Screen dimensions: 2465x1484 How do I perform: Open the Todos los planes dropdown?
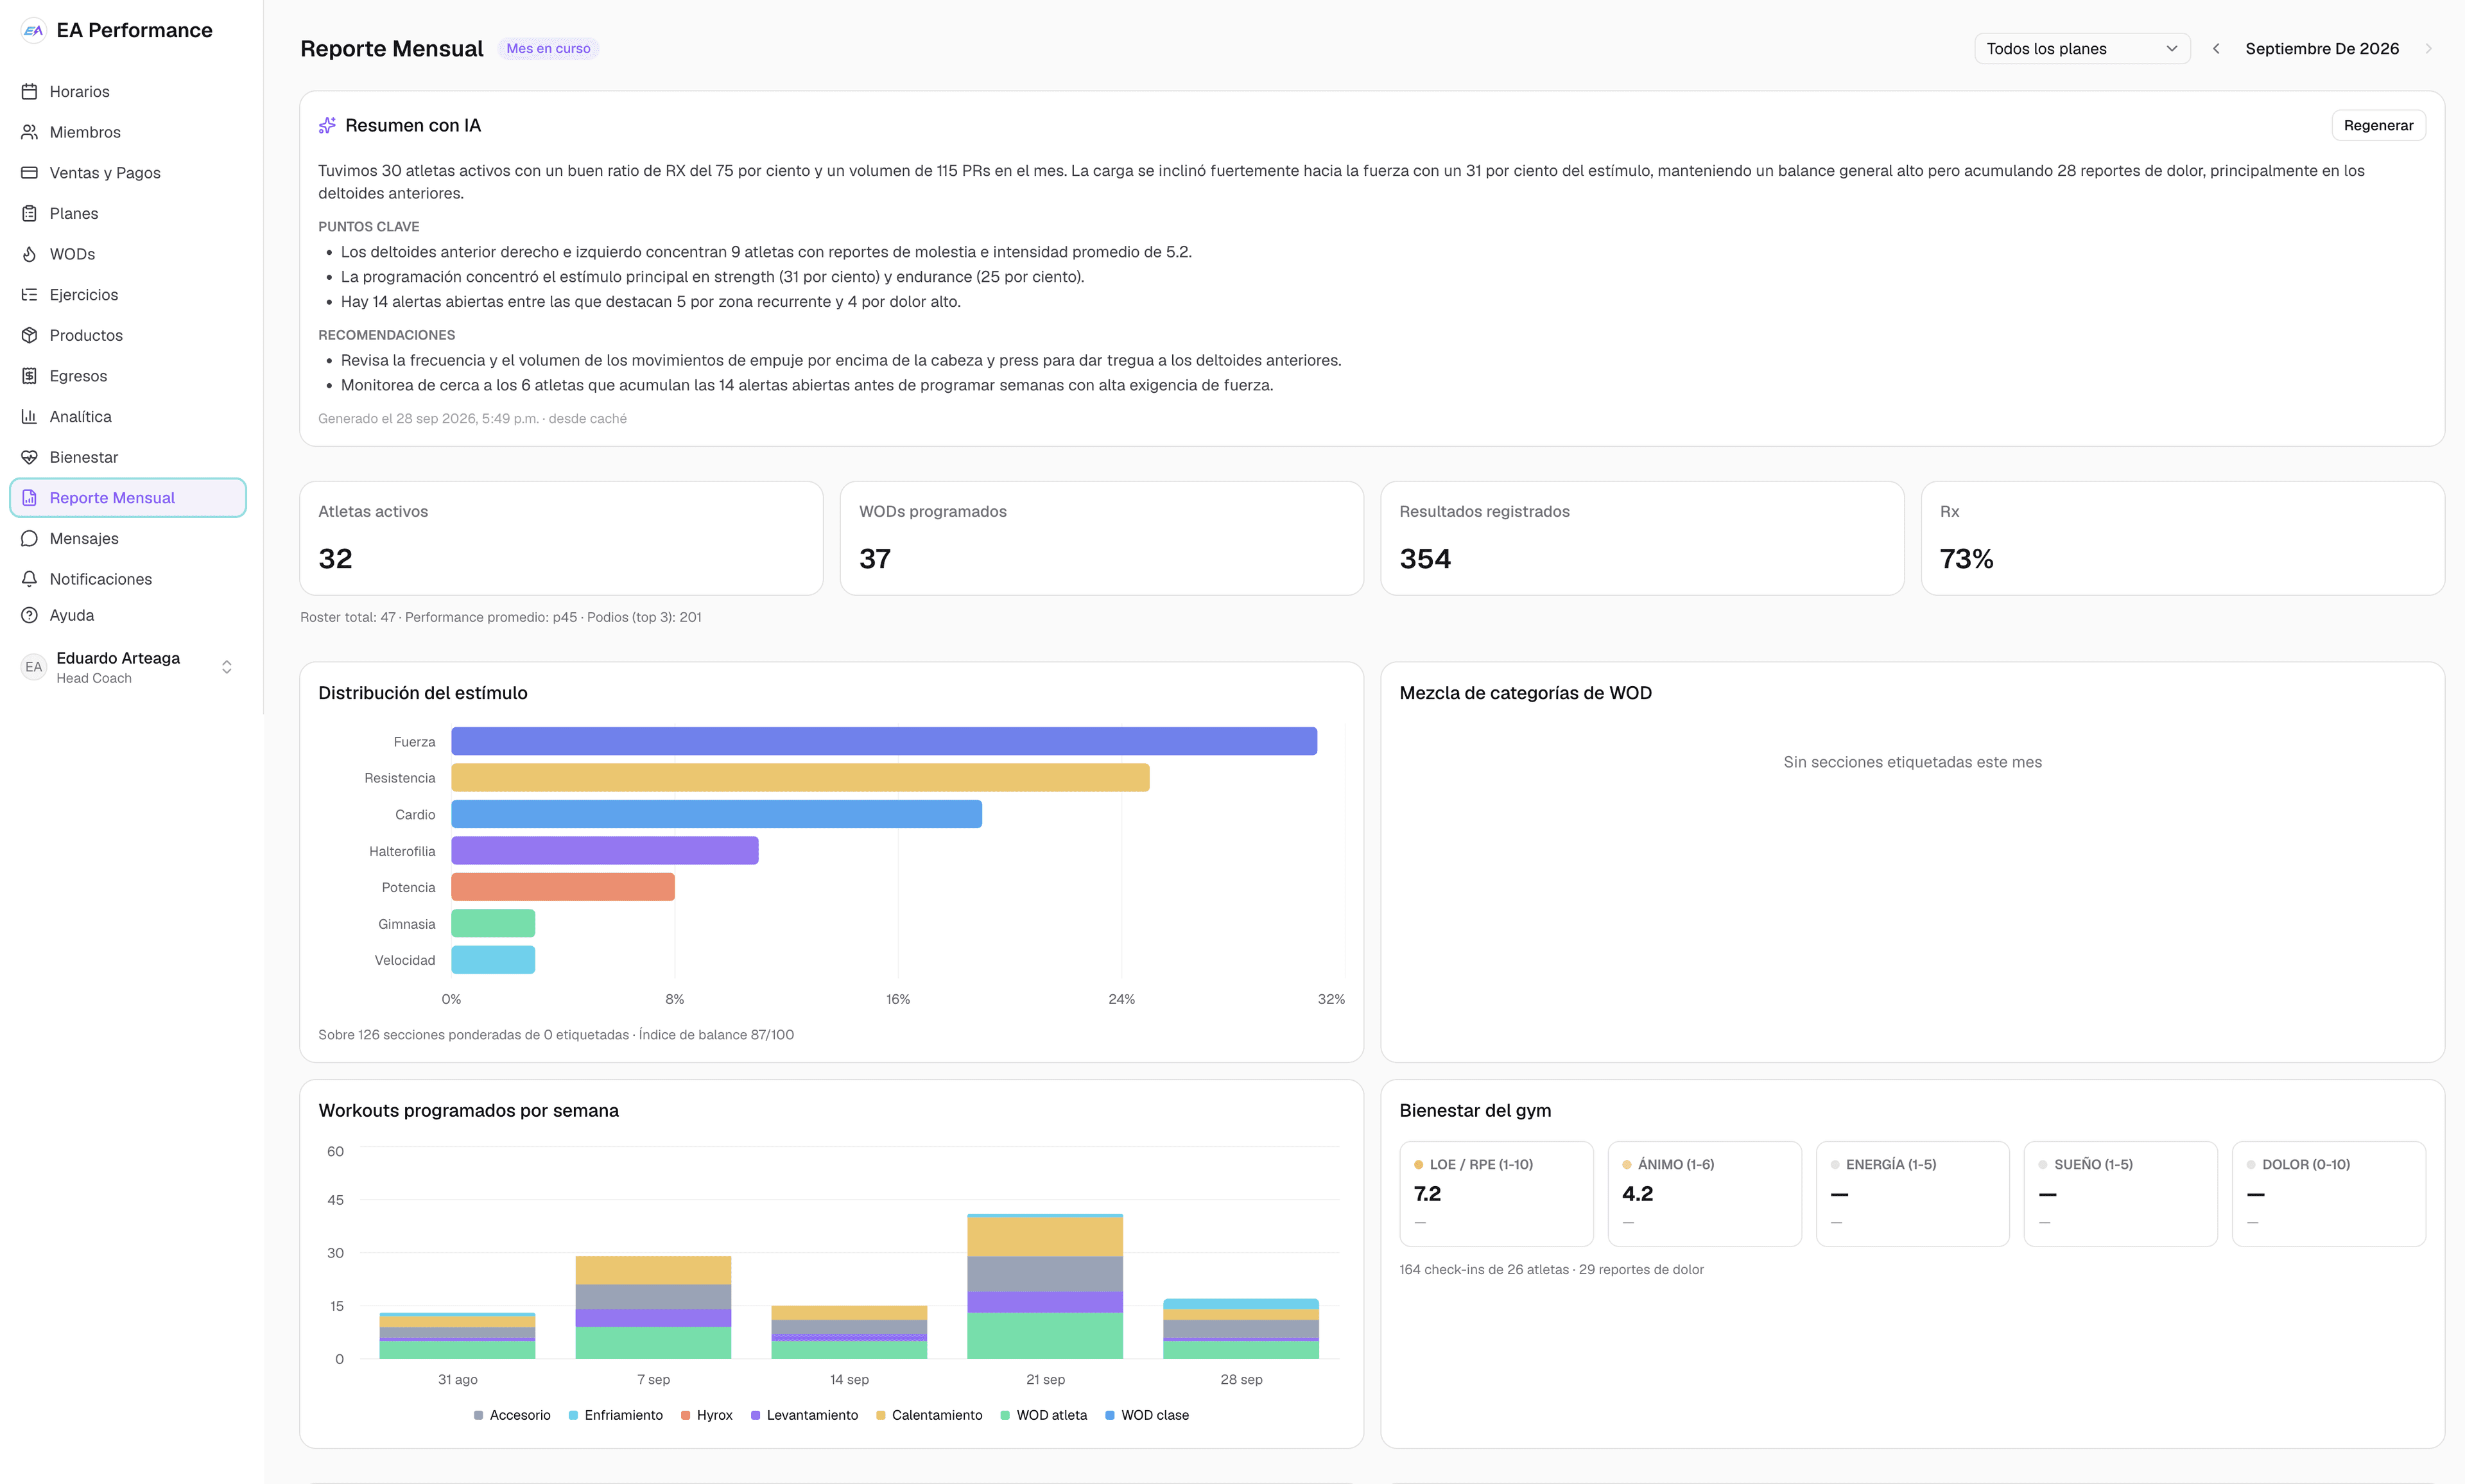[x=2081, y=48]
